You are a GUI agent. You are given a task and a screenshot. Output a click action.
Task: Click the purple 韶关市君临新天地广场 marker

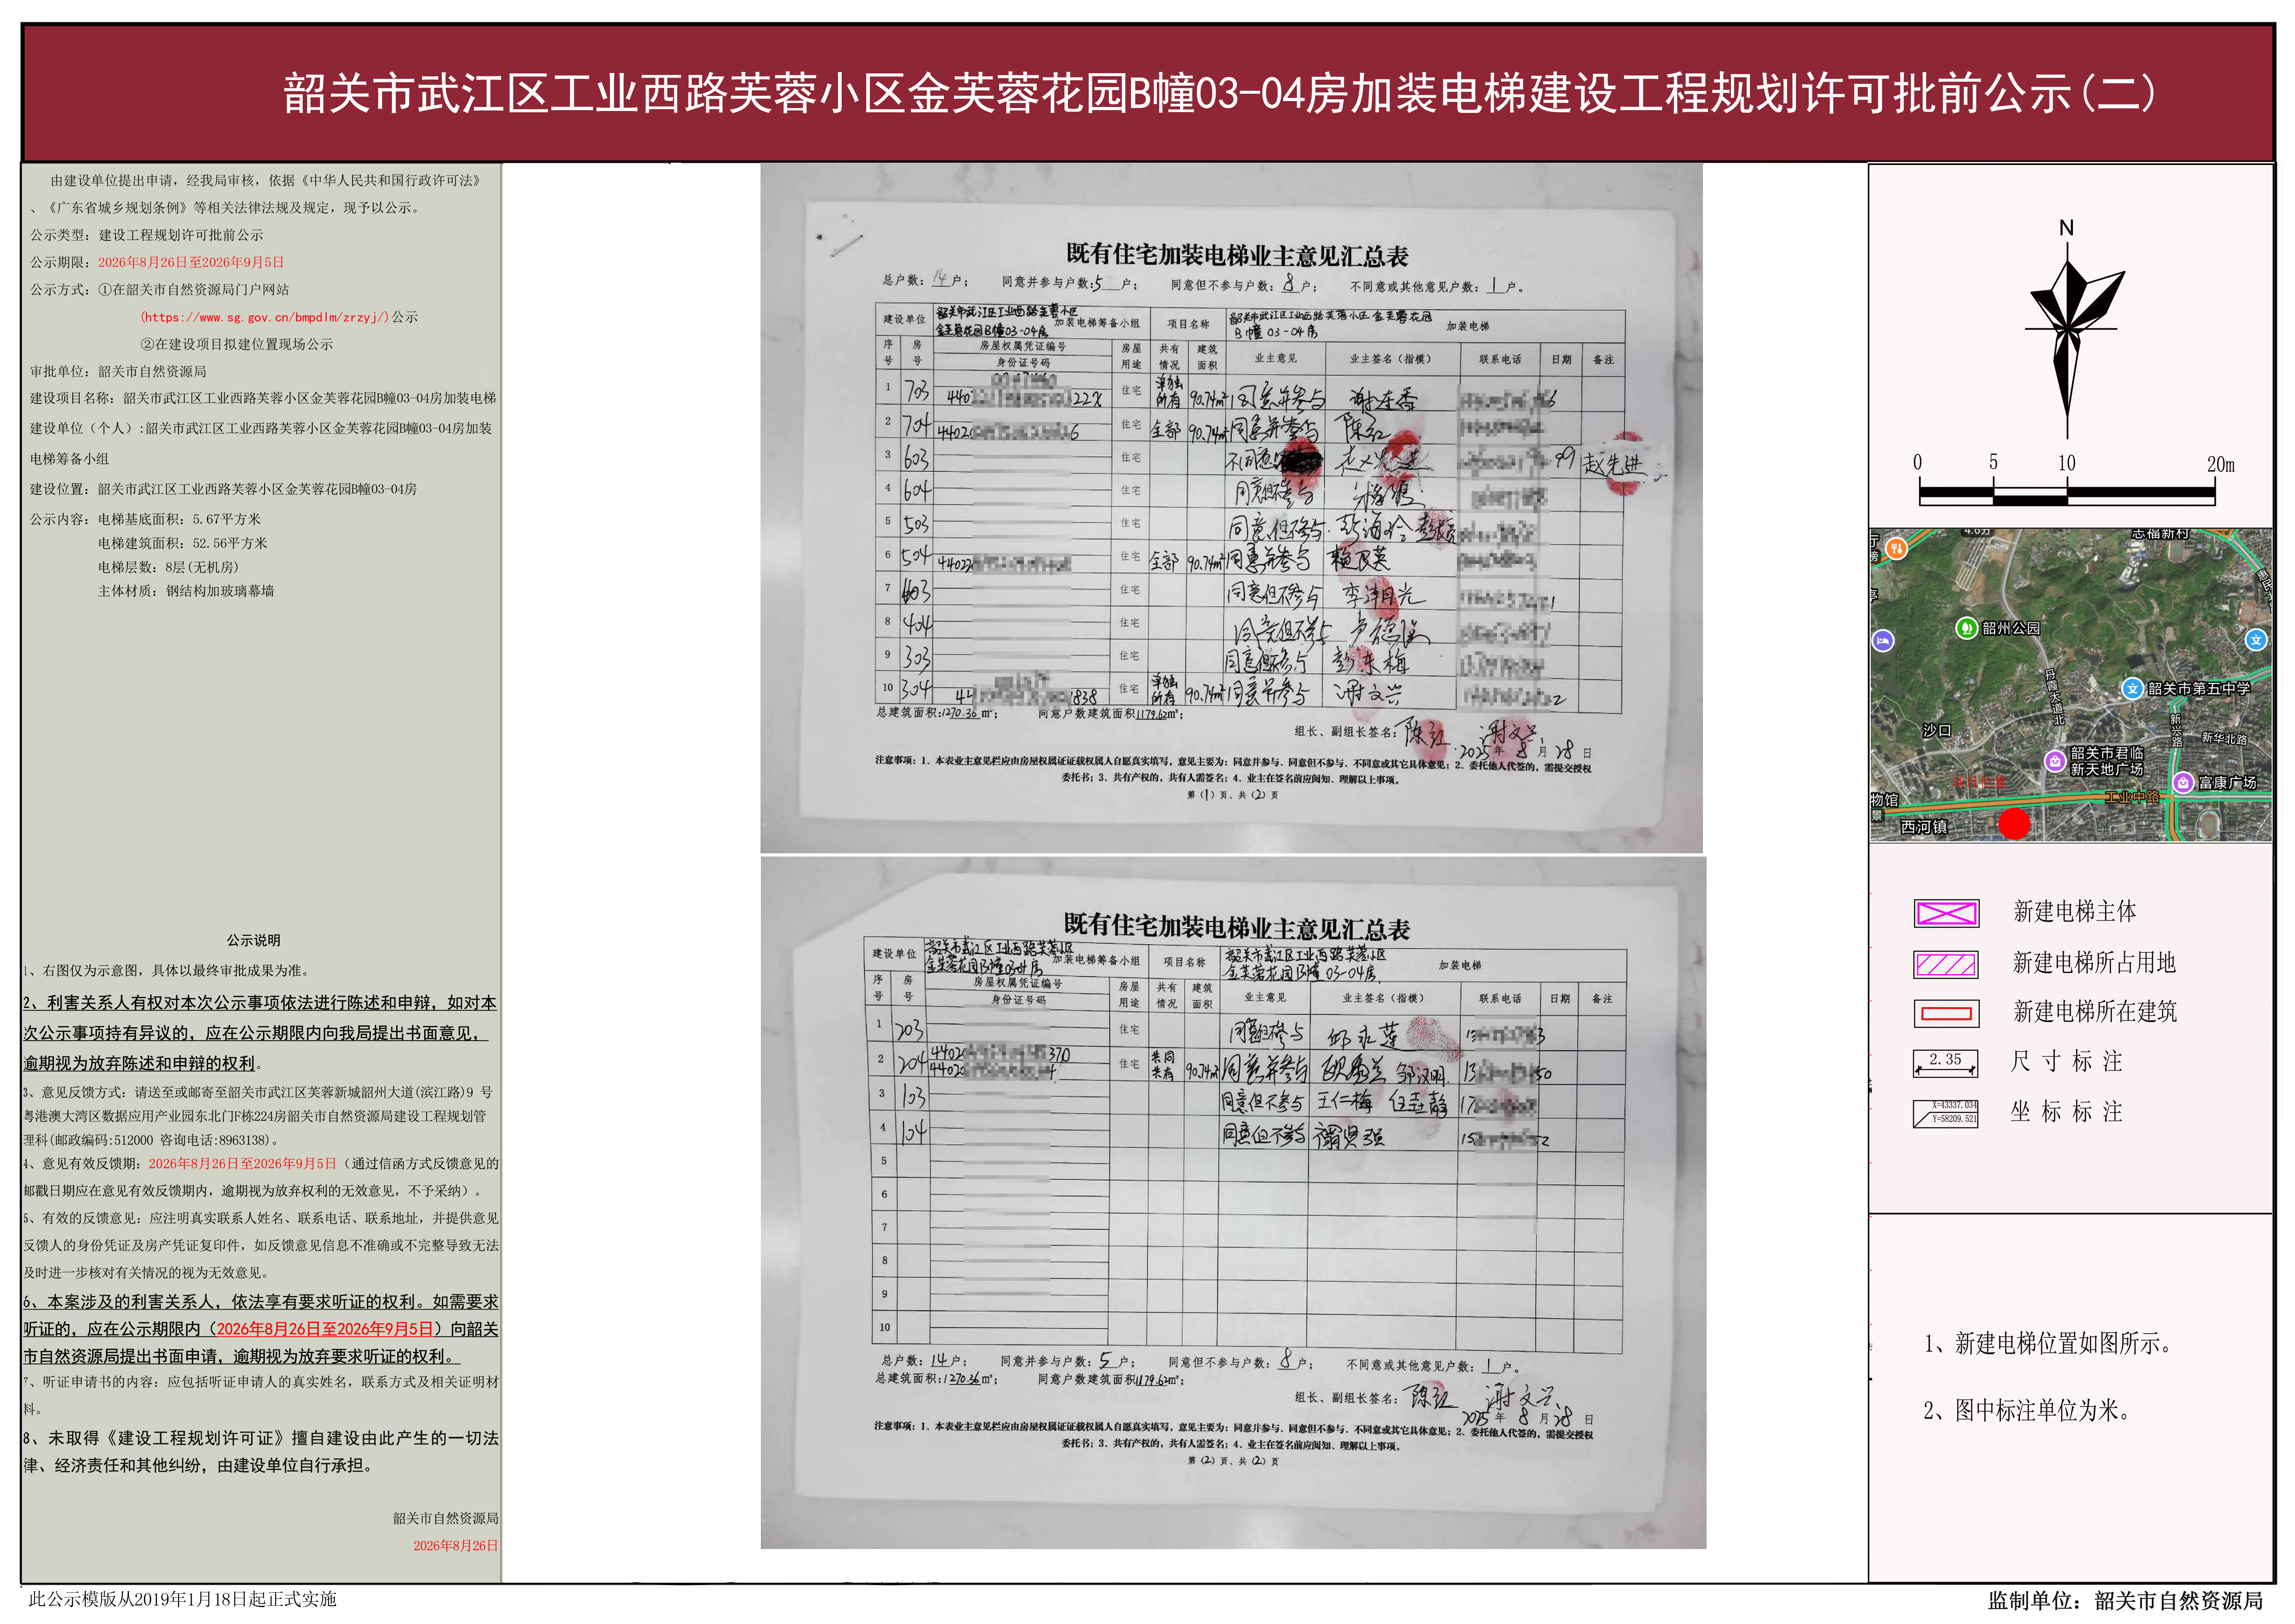pyautogui.click(x=2055, y=761)
